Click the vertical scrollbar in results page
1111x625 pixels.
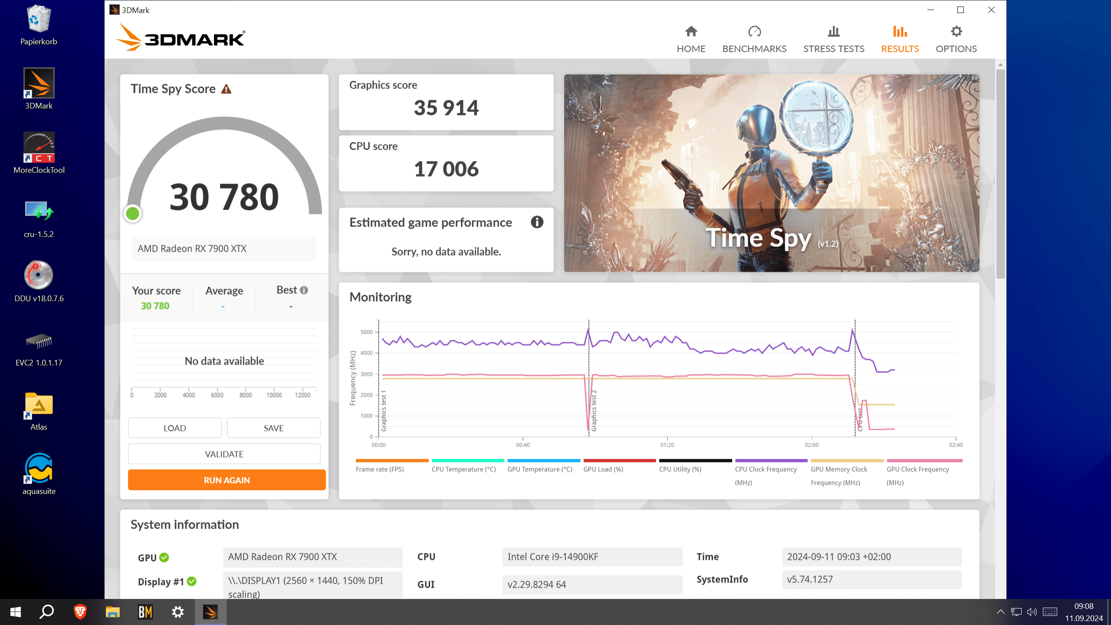(1000, 174)
